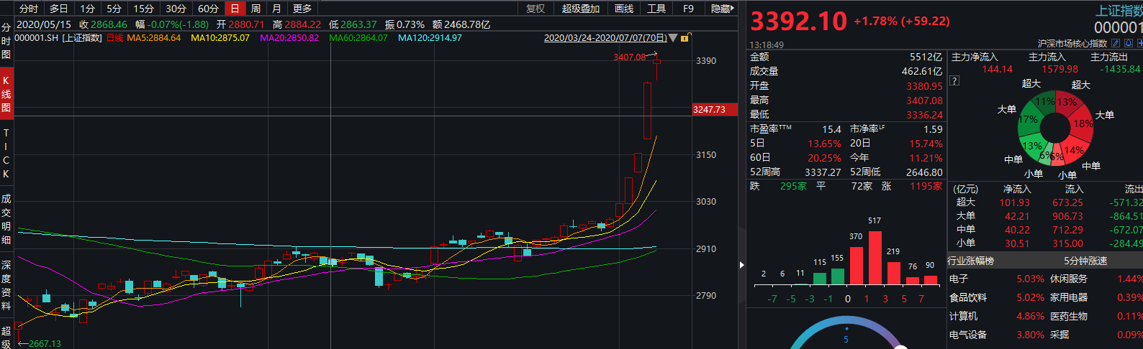Click the red bar labeled 370

pos(856,266)
